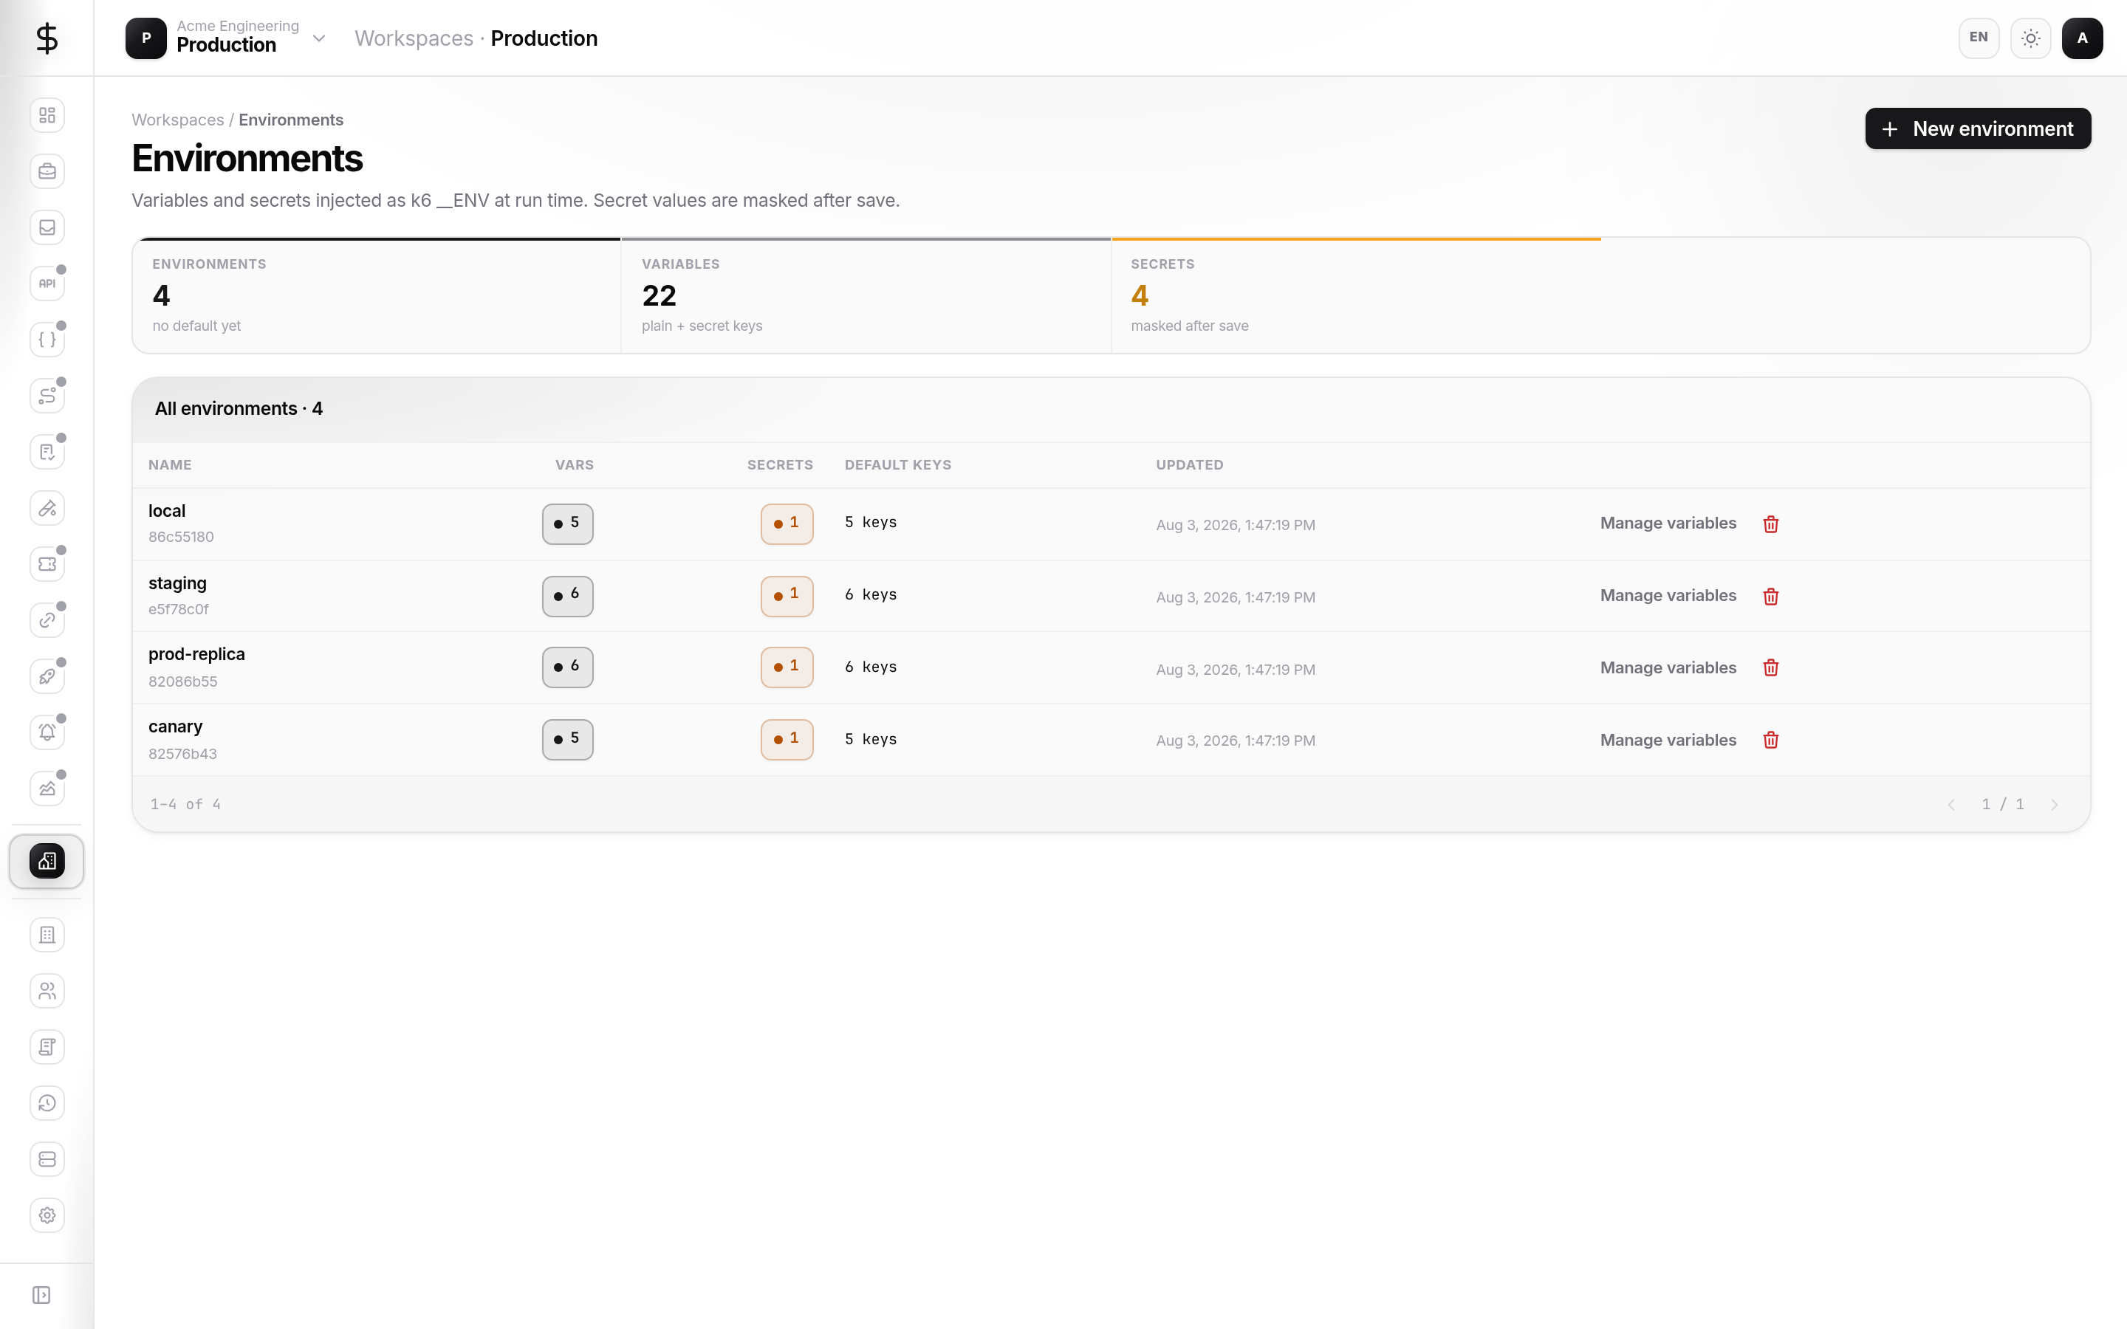
Task: Manage variables for the canary environment
Action: click(1668, 740)
